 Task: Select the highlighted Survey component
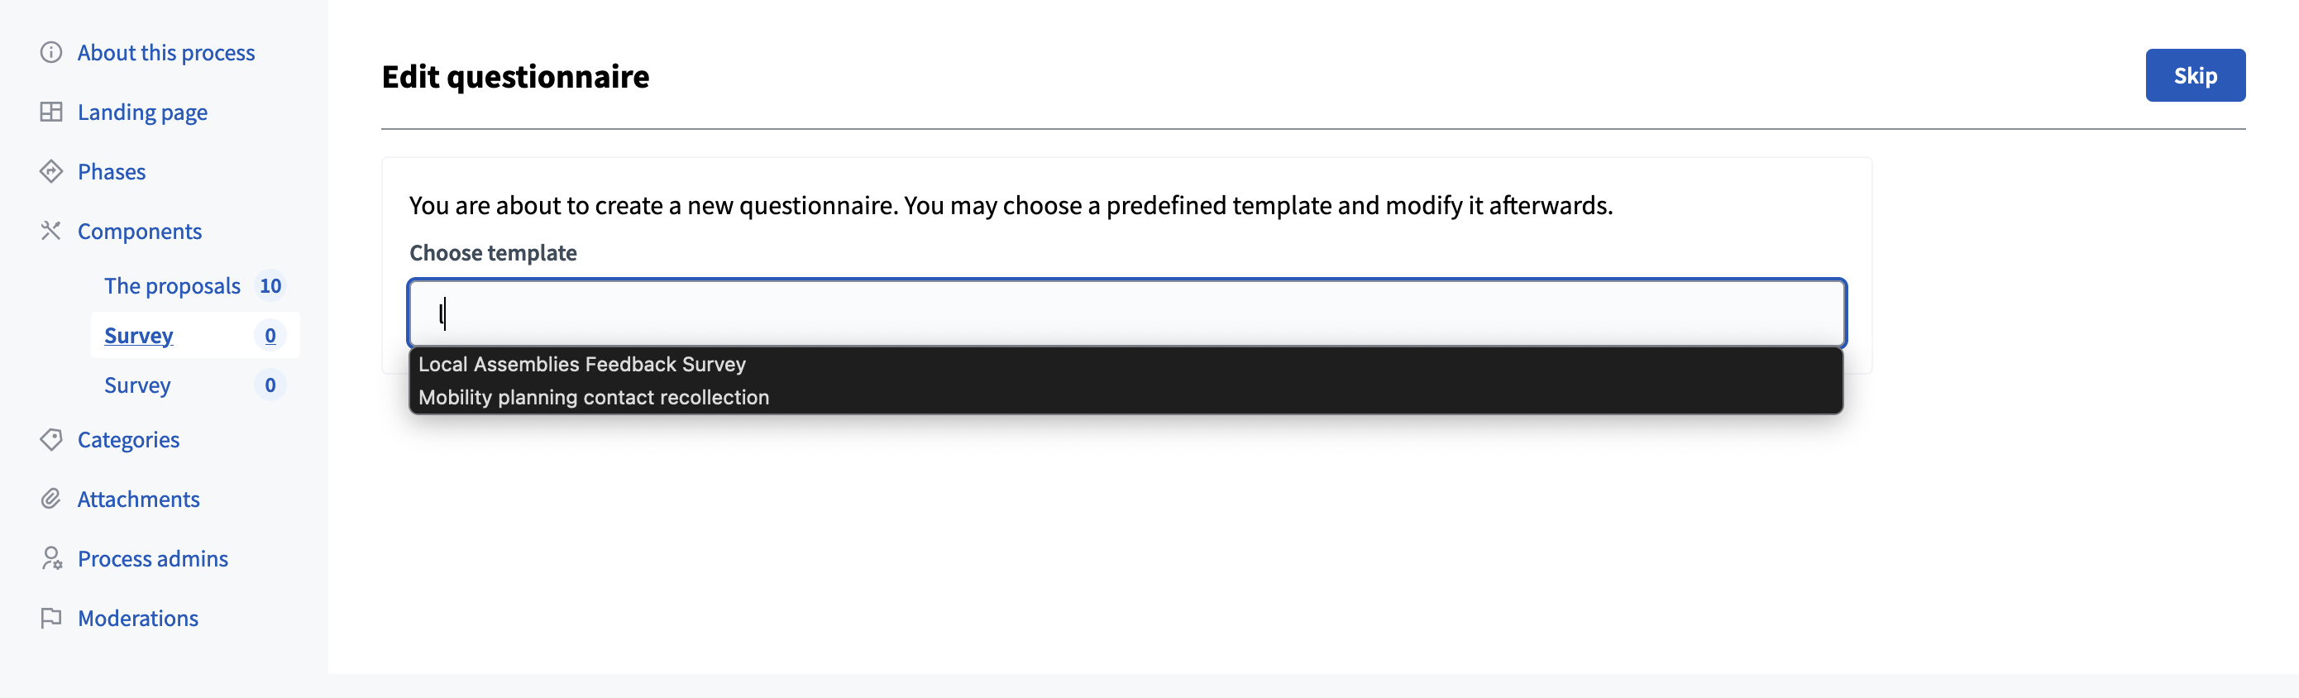[138, 335]
